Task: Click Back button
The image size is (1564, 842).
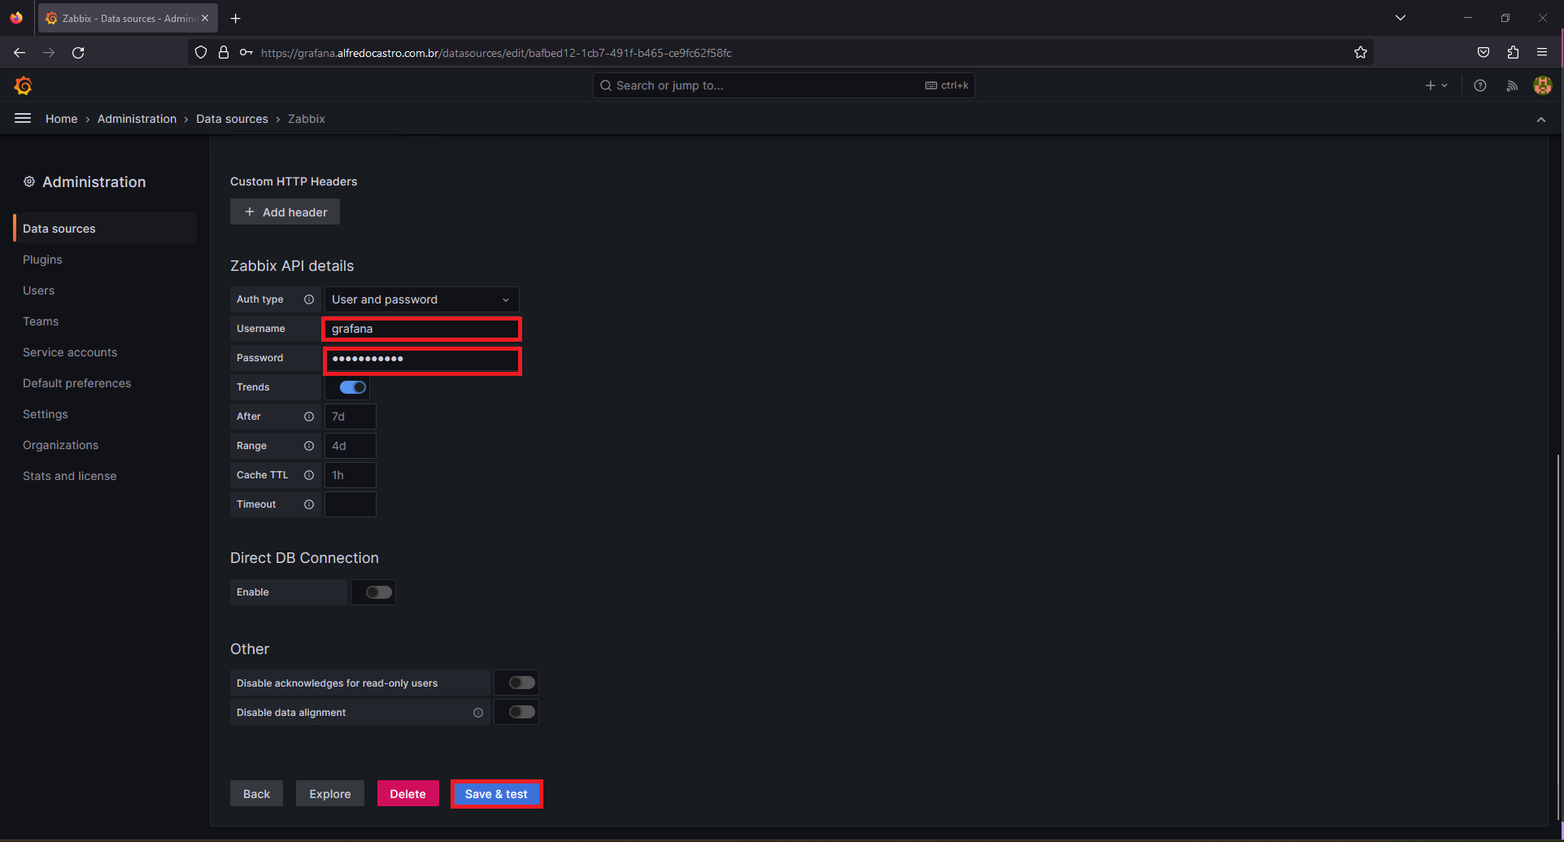Action: coord(256,794)
